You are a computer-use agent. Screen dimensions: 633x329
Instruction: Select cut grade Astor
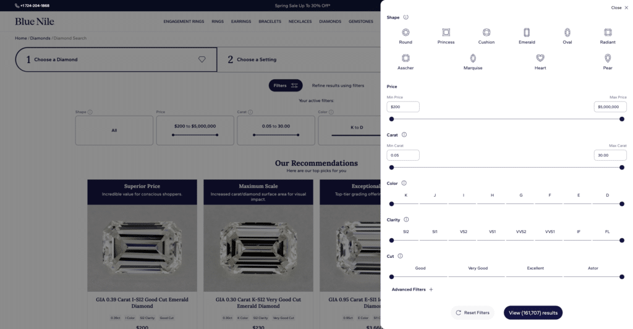click(x=593, y=268)
